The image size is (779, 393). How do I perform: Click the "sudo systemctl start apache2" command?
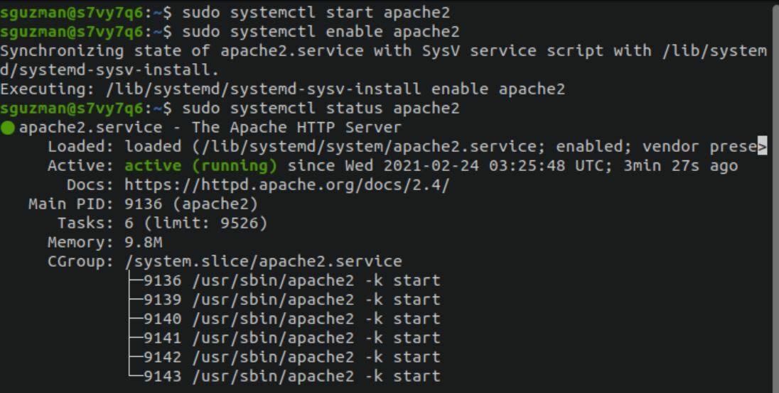316,13
